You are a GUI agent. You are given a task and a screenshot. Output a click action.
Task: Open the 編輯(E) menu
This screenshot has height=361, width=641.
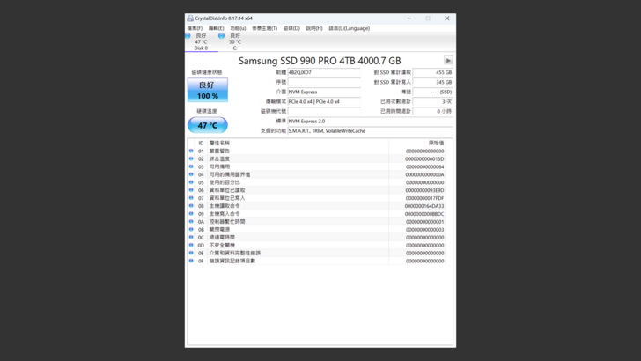[216, 28]
